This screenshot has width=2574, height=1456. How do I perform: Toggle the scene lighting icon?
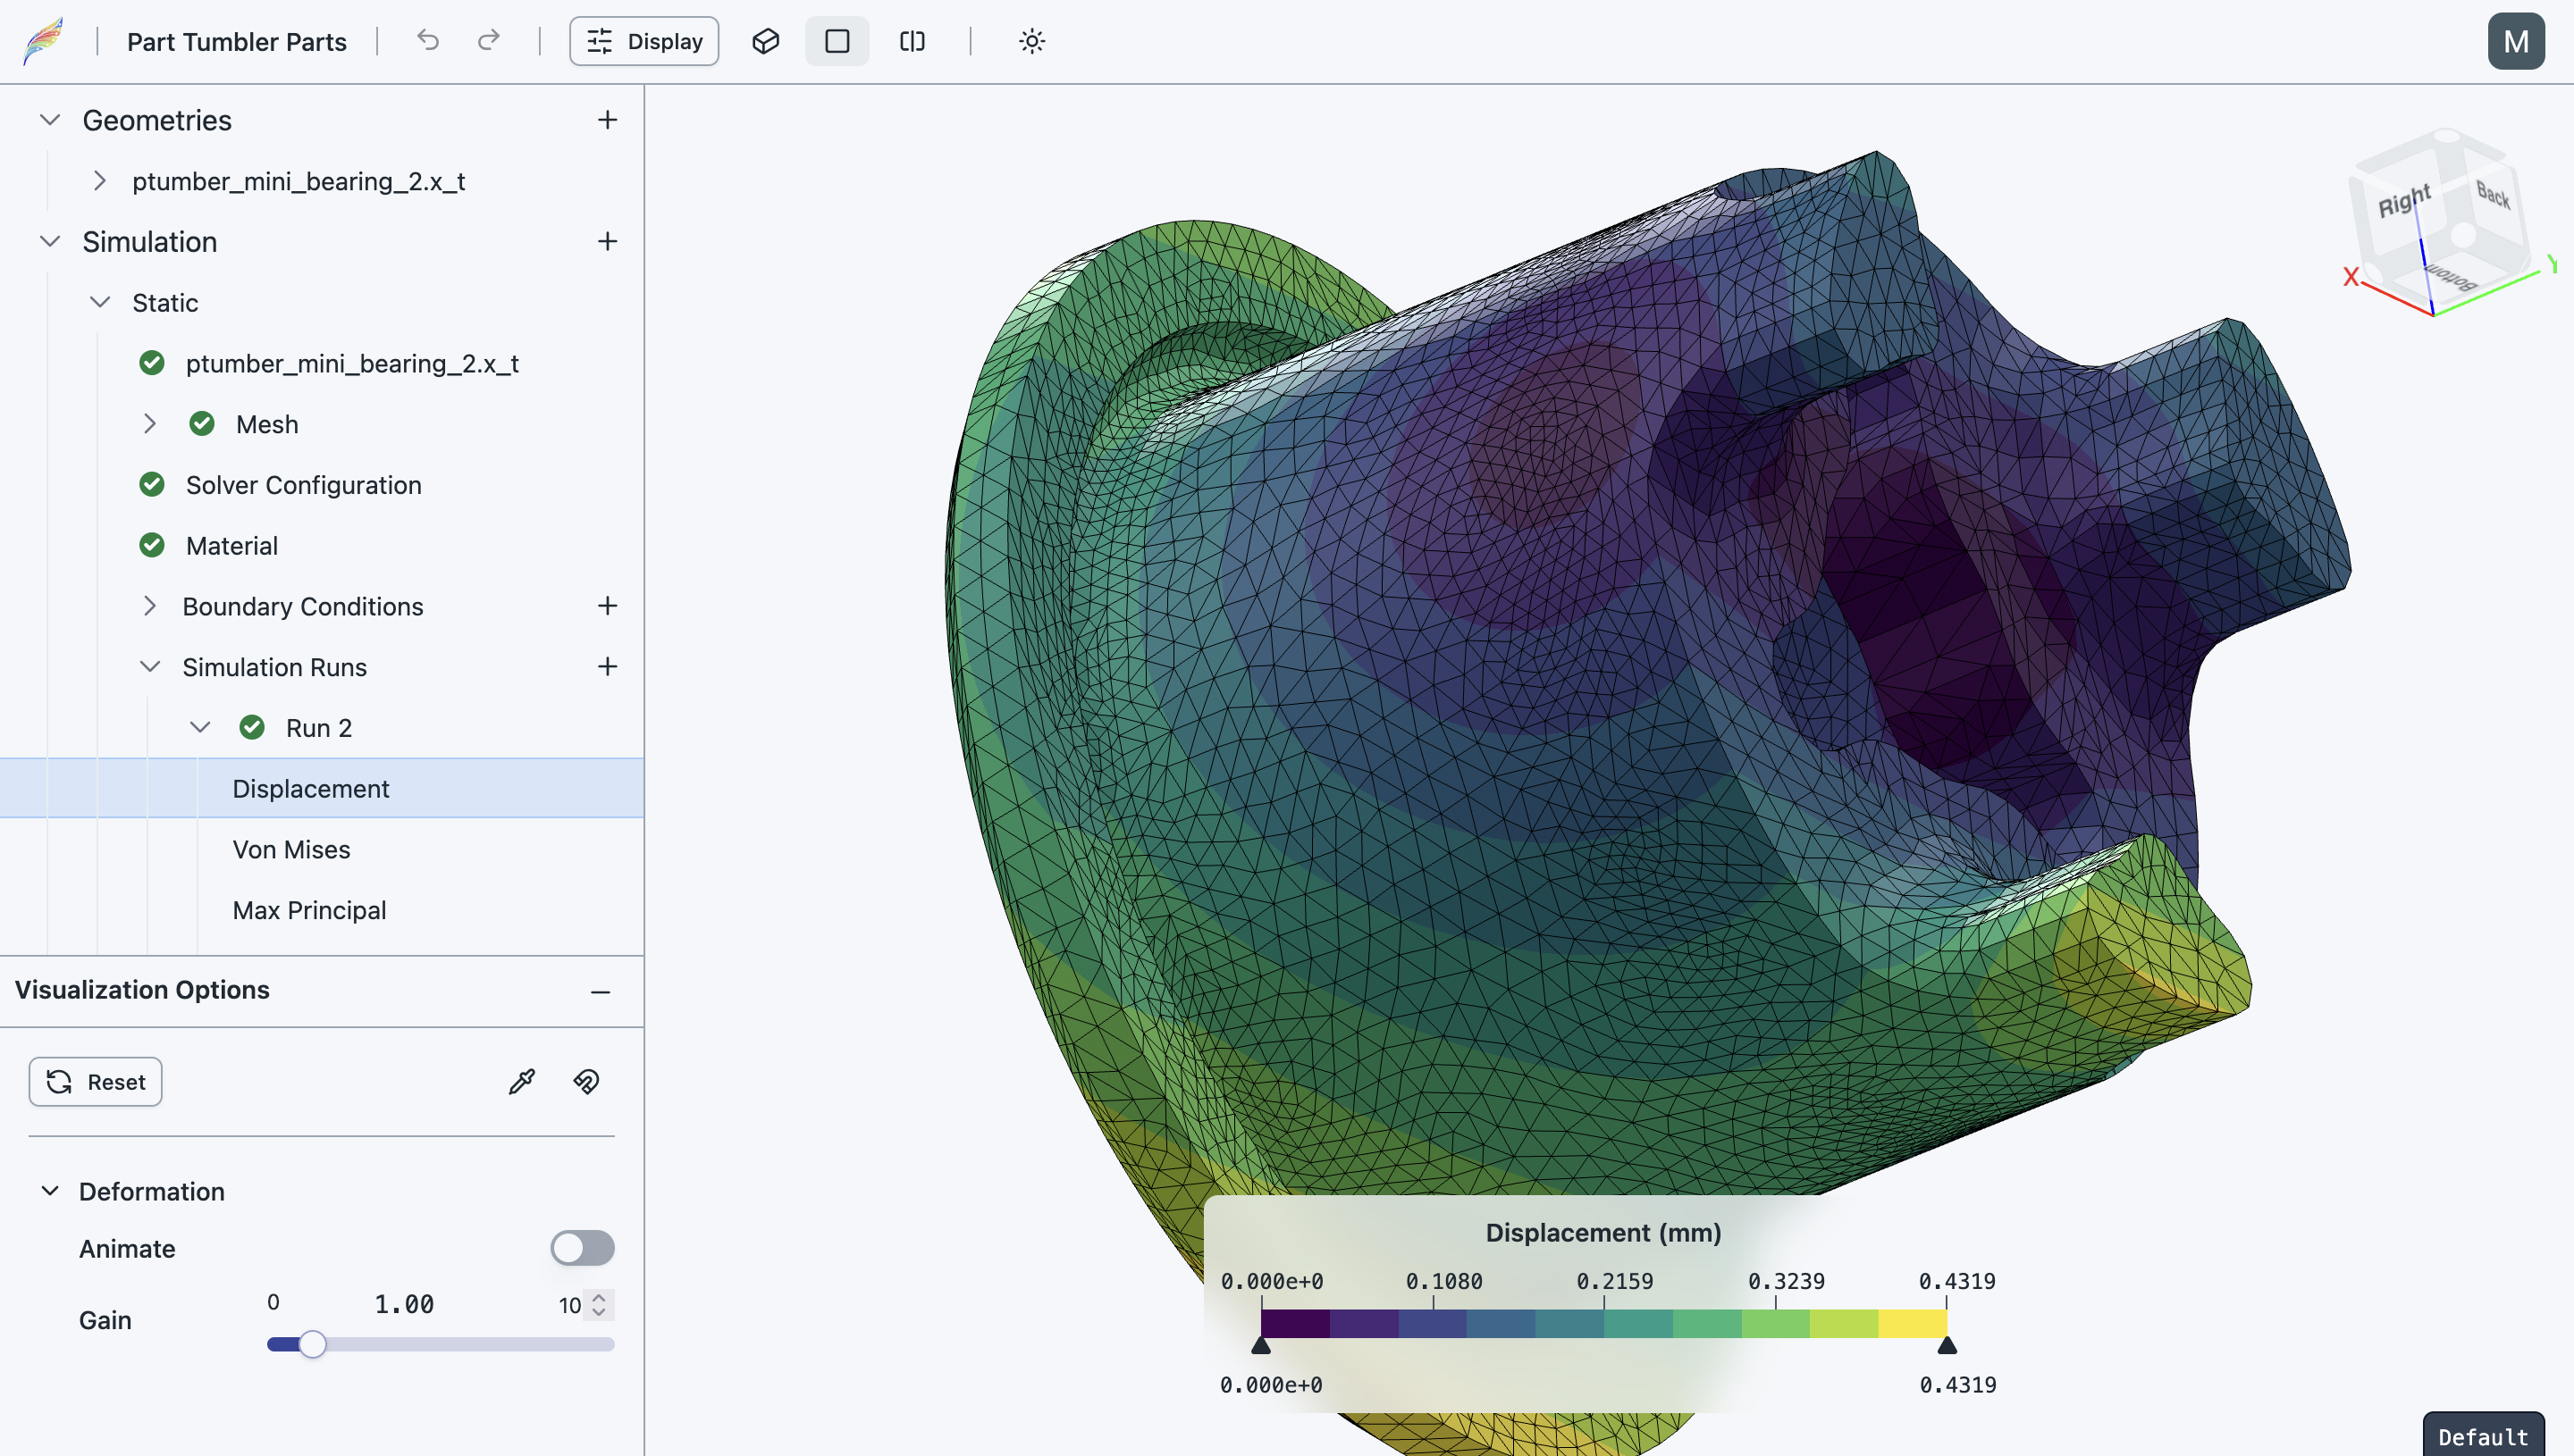click(1031, 41)
